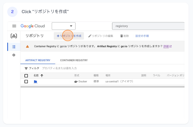Click the フィルタ filter icon
This screenshot has width=193, height=127.
coord(26,68)
